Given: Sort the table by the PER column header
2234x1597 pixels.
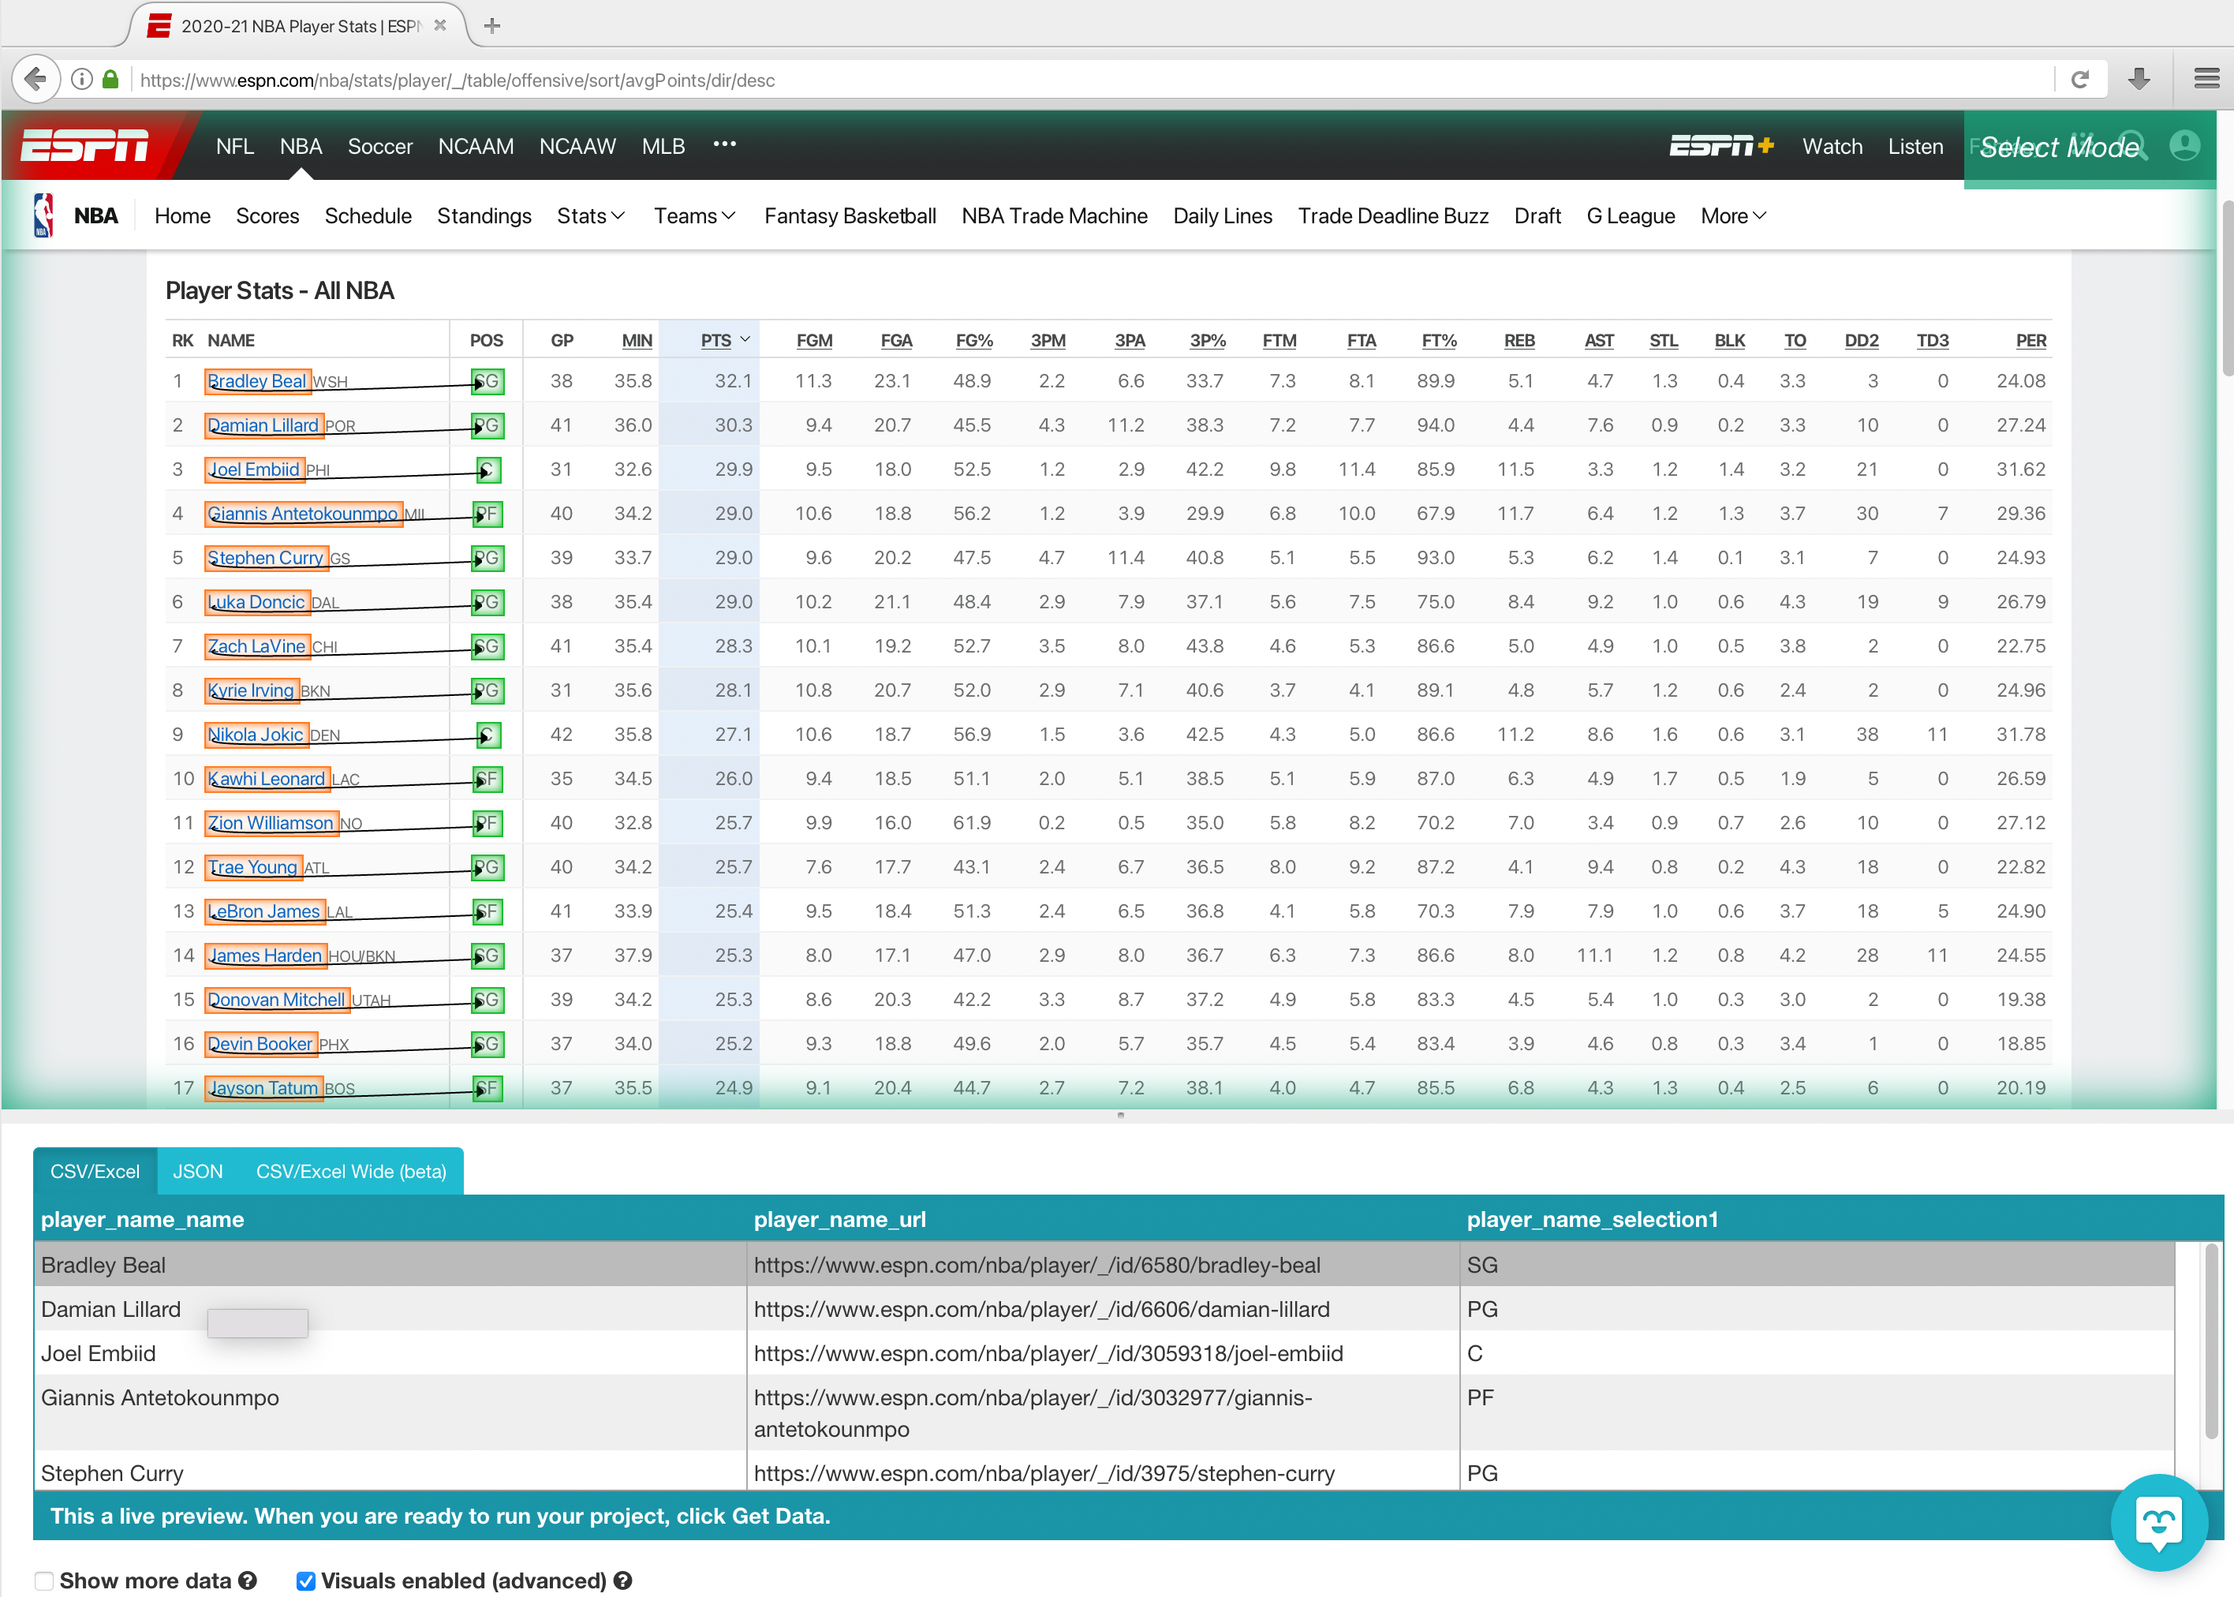Looking at the screenshot, I should (x=2030, y=340).
